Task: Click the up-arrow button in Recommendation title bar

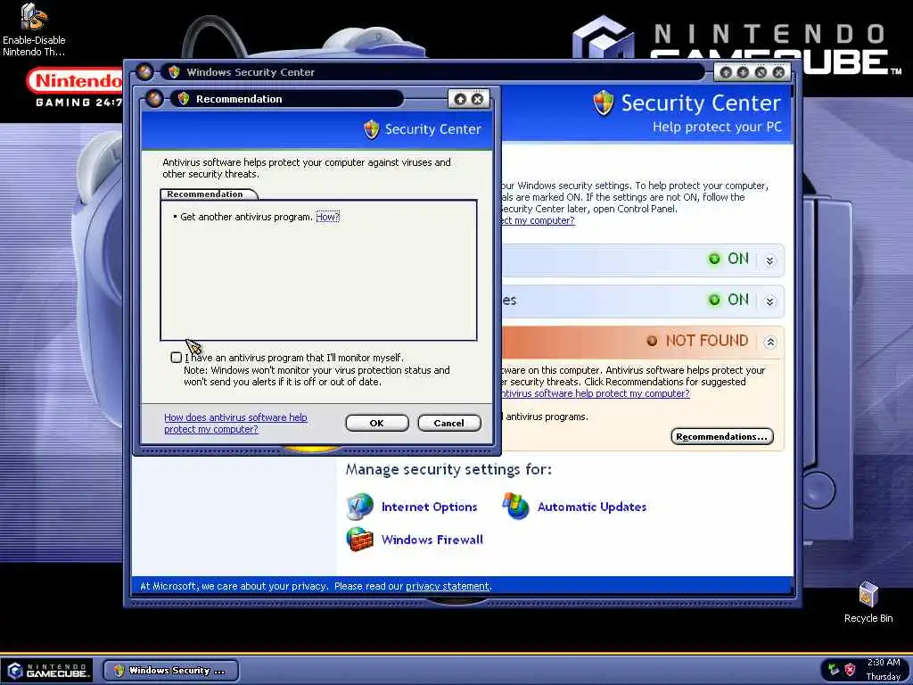Action: pos(460,99)
